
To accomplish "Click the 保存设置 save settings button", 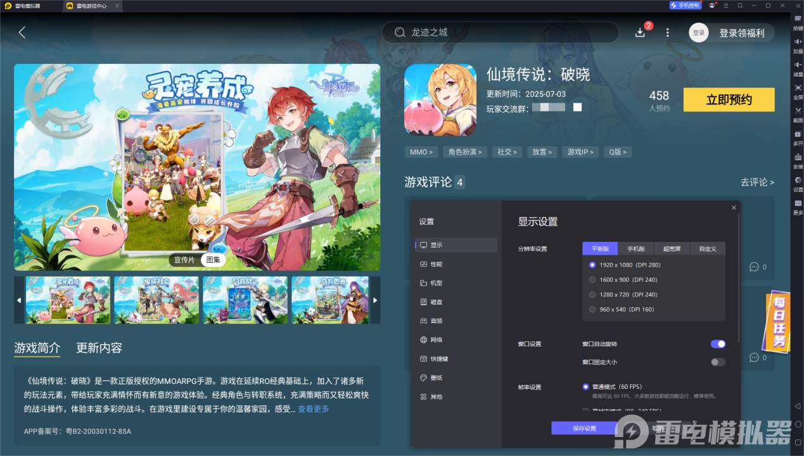I will click(x=584, y=428).
